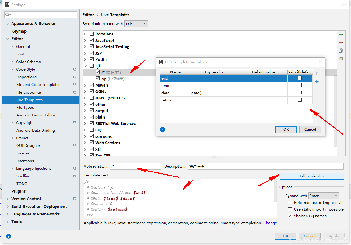Click the date() expression cell
351x245 pixels.
coord(214,93)
